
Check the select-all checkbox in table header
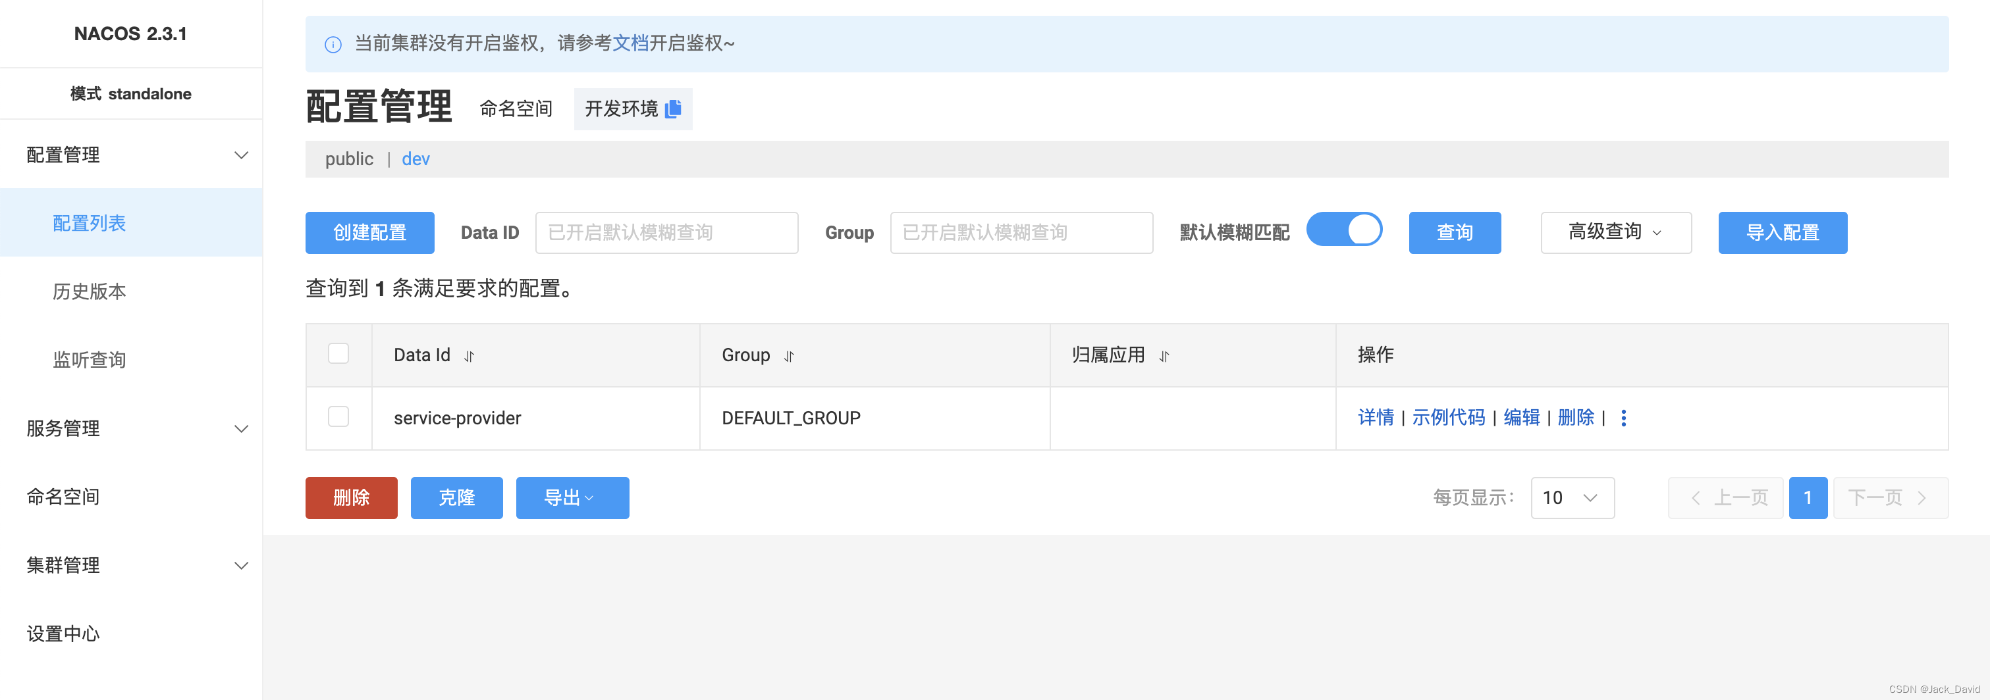pyautogui.click(x=338, y=353)
